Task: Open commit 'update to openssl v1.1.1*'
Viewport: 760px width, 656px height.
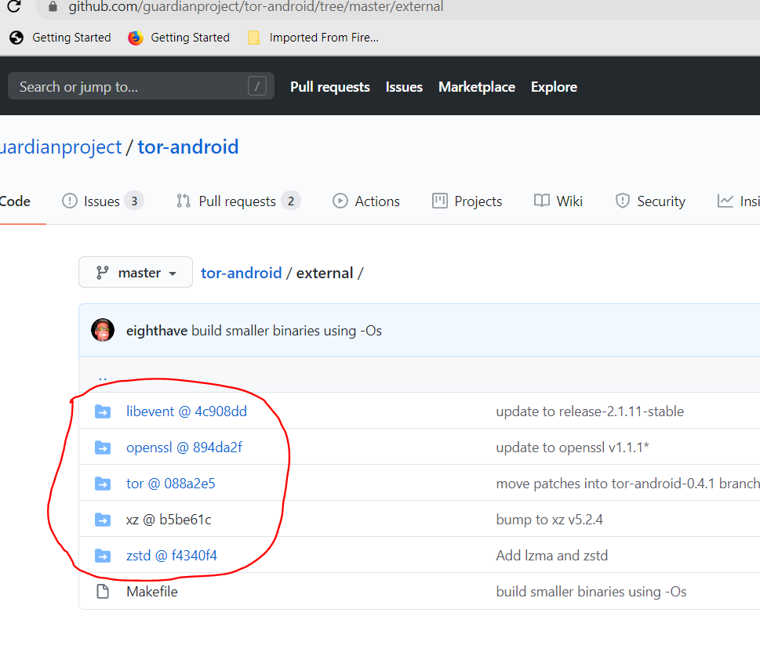Action: point(573,448)
